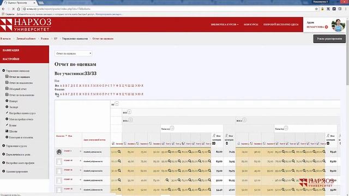The width and height of the screenshot is (349, 196).
Task: Open magnifier in fourth row's empty test cell
Action: [x=167, y=180]
